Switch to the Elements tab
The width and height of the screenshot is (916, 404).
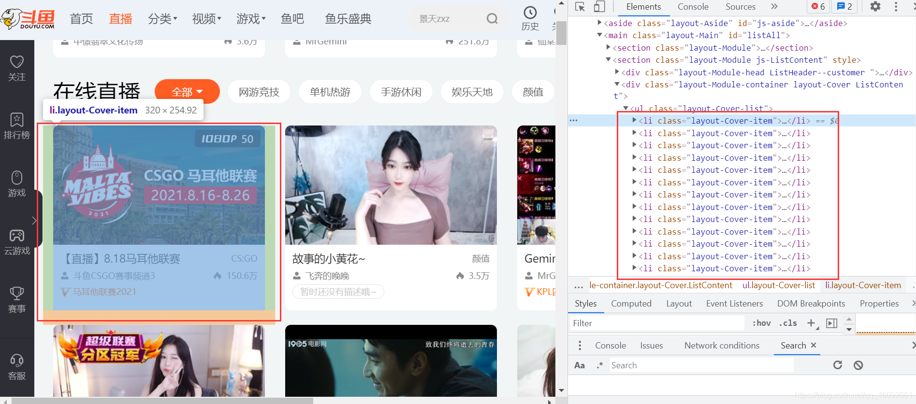click(643, 7)
